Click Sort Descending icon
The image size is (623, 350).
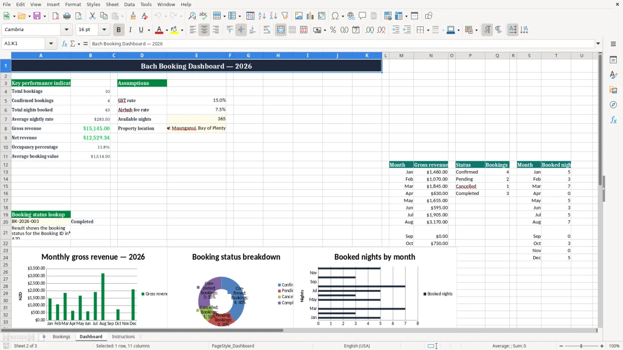[x=273, y=16]
